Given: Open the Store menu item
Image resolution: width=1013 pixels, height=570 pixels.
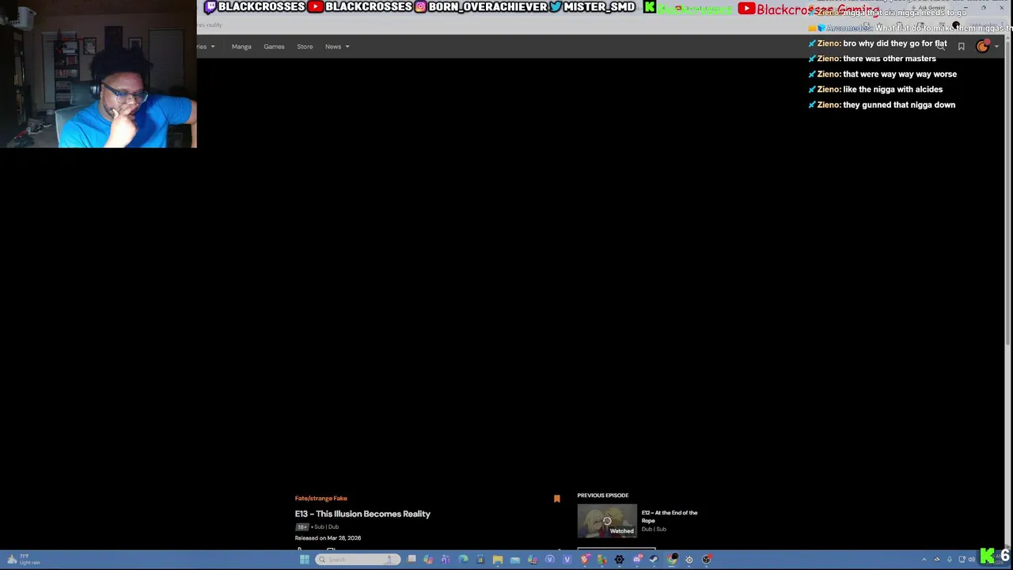Looking at the screenshot, I should pyautogui.click(x=305, y=47).
